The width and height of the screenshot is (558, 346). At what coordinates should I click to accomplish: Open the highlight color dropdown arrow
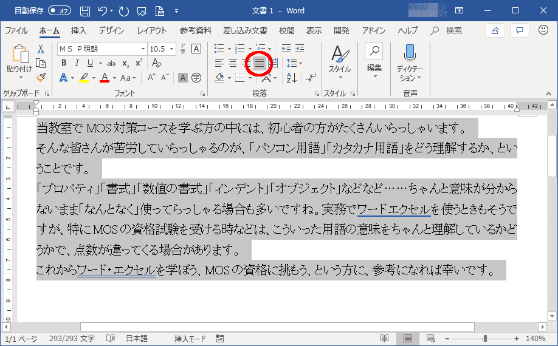click(x=94, y=78)
